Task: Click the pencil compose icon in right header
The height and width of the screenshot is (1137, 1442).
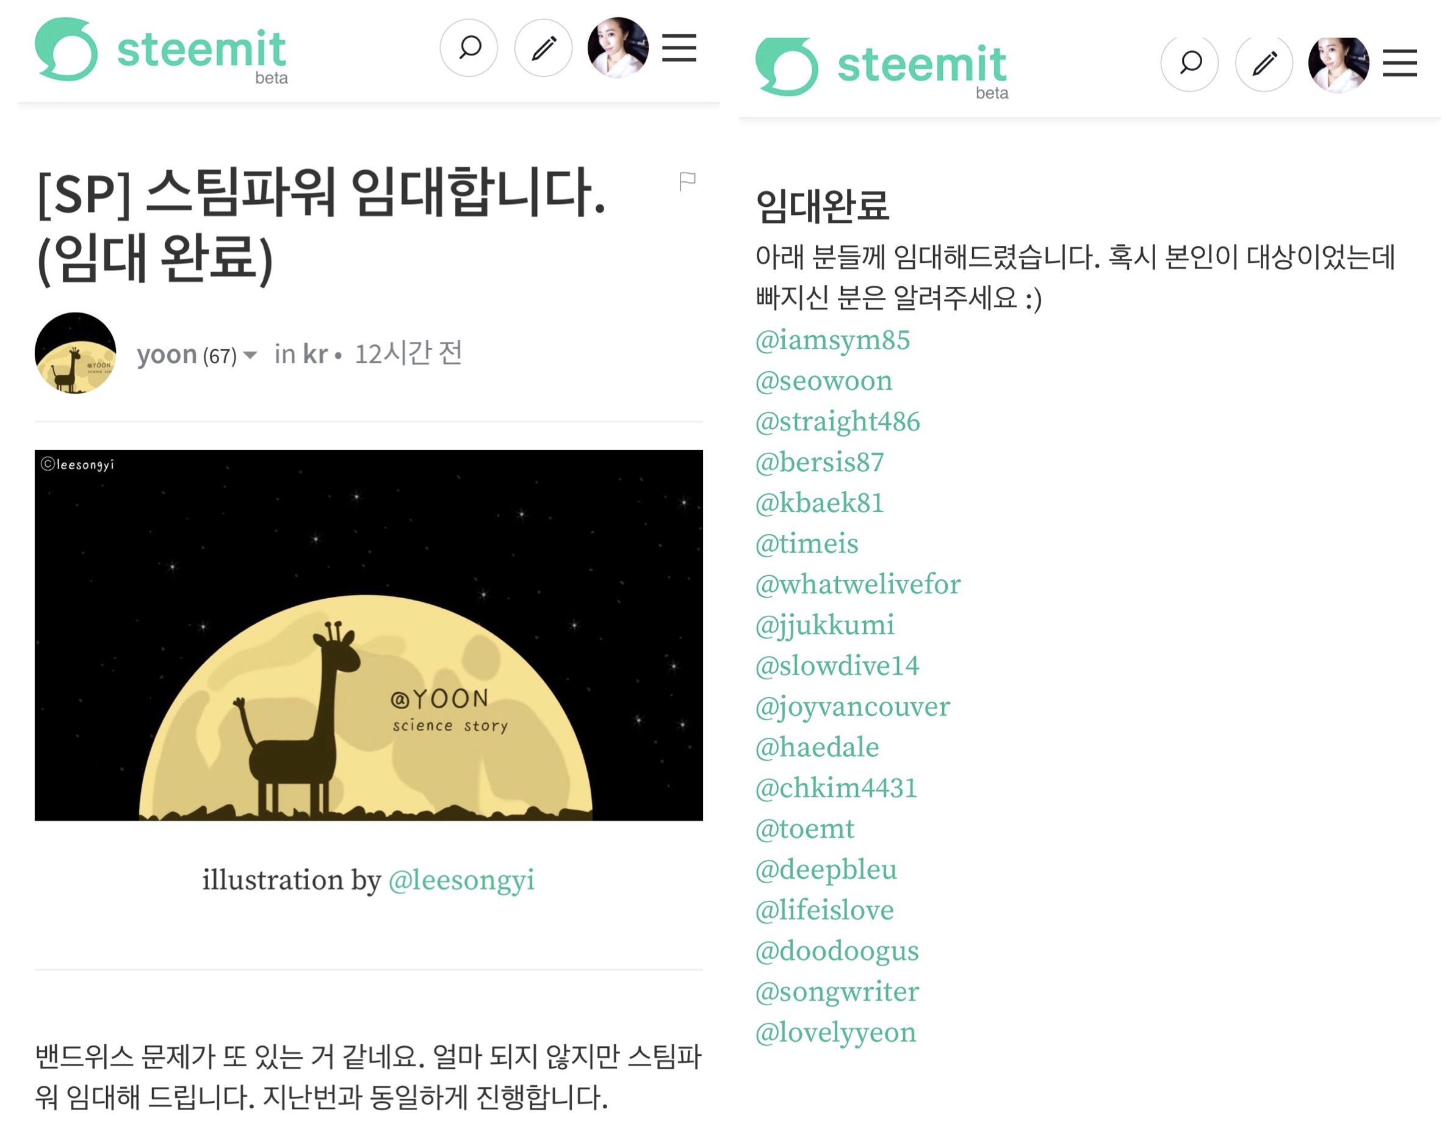Action: pos(1264,63)
